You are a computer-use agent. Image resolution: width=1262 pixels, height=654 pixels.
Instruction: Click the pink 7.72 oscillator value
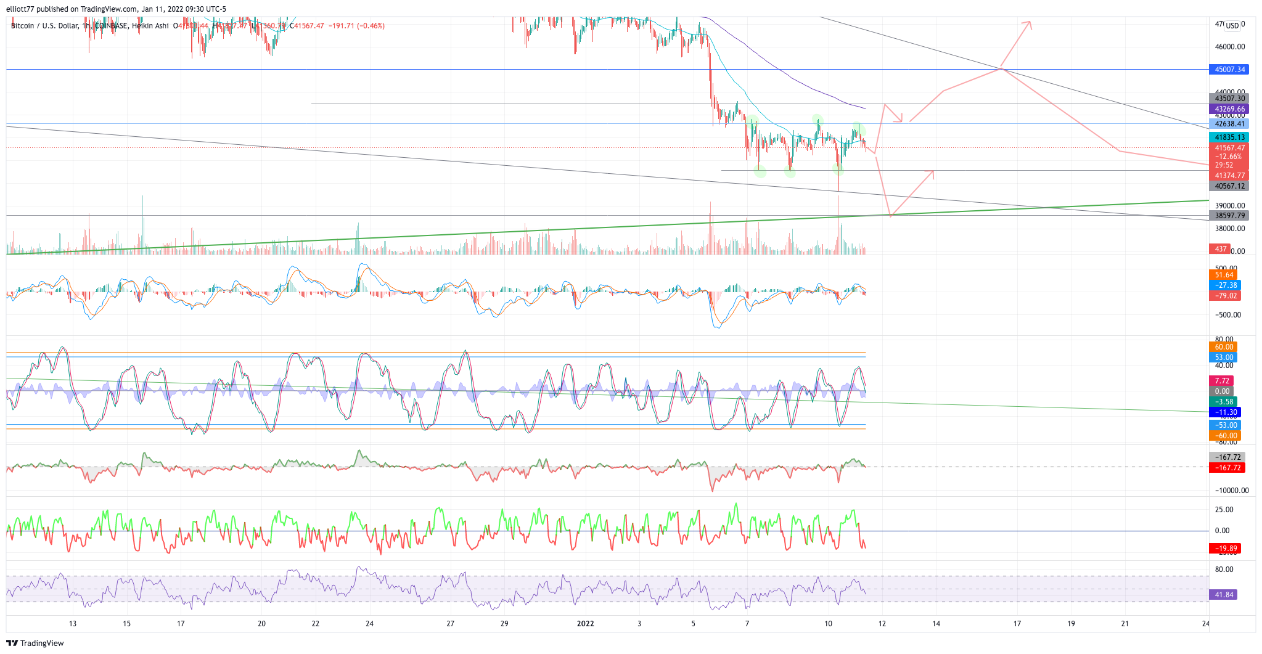1222,381
